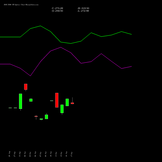162x162 pixels.
Task: Select the 02 Sep date label
Action: (x=25, y=154)
